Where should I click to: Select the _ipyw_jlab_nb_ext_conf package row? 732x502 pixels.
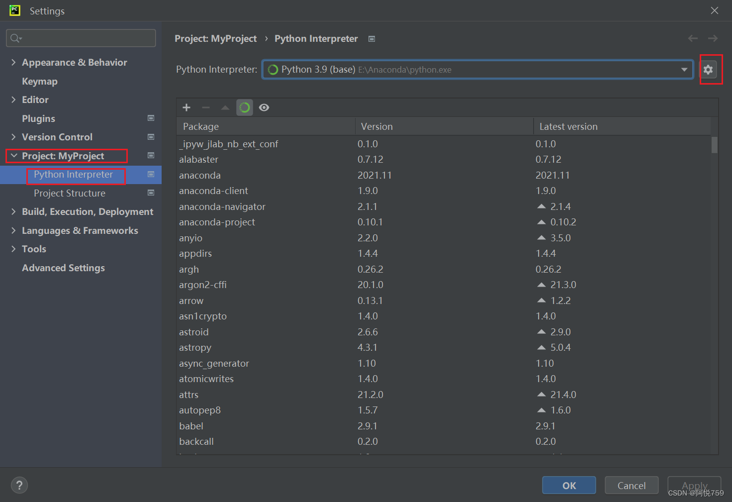444,144
